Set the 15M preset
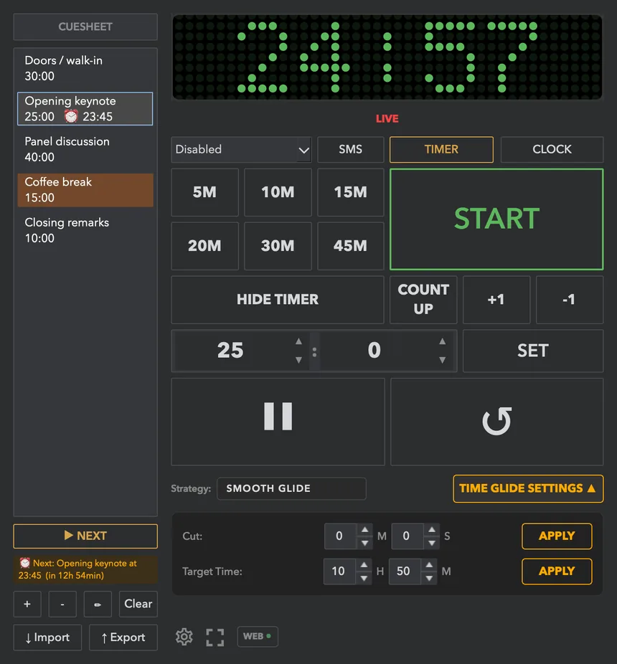 350,192
